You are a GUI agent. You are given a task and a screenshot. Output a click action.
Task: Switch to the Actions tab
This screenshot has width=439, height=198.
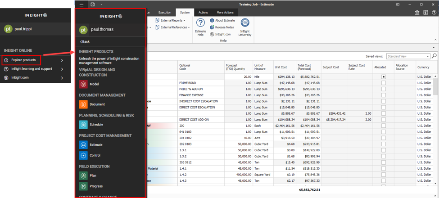[x=203, y=13]
